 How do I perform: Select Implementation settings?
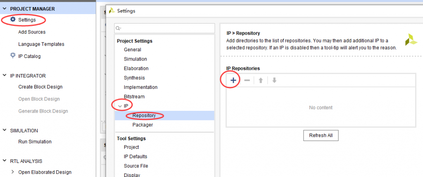click(141, 87)
